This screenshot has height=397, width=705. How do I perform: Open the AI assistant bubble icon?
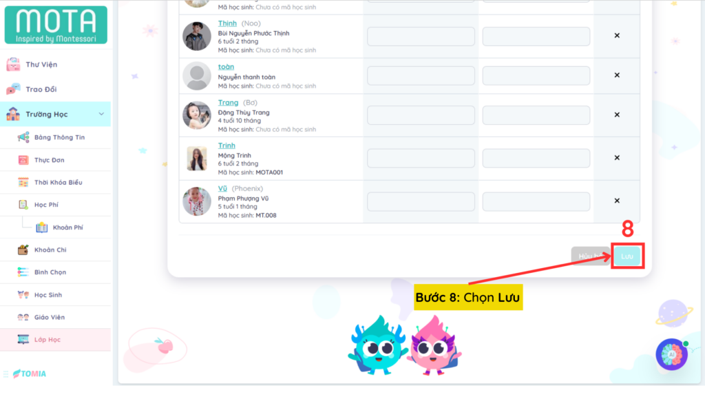(672, 355)
